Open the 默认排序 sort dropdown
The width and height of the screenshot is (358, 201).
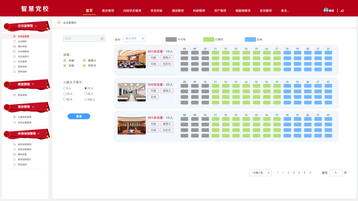tap(134, 38)
